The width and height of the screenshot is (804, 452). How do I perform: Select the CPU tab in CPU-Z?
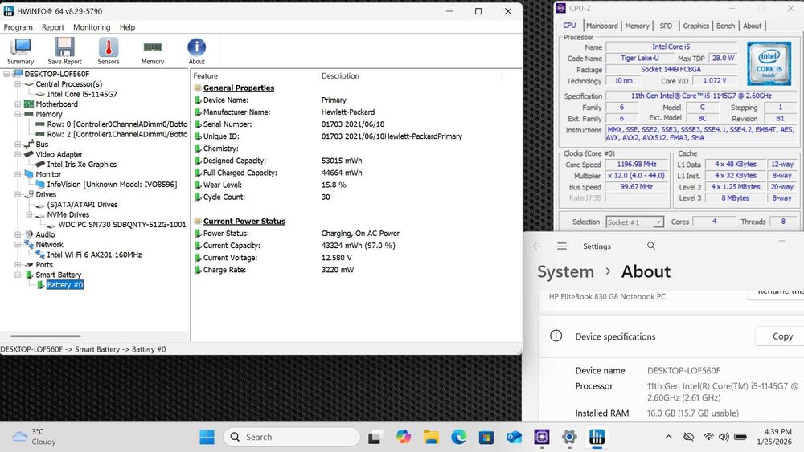pos(569,25)
